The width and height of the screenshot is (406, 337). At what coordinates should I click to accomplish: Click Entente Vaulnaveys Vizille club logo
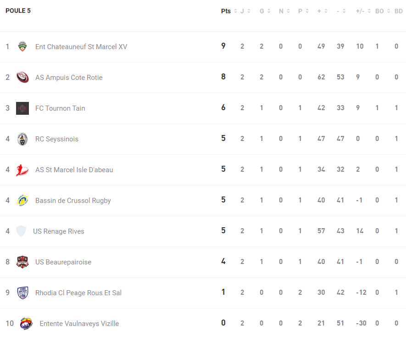pyautogui.click(x=27, y=324)
